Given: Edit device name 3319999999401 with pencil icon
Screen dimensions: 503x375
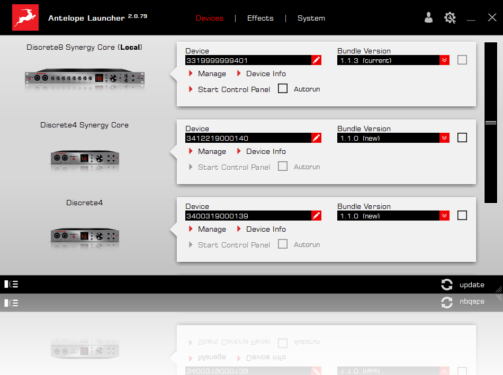Looking at the screenshot, I should click(x=316, y=60).
